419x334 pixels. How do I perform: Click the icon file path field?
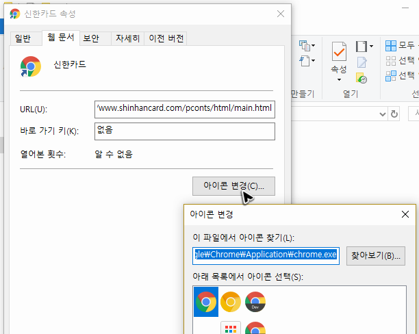[266, 256]
